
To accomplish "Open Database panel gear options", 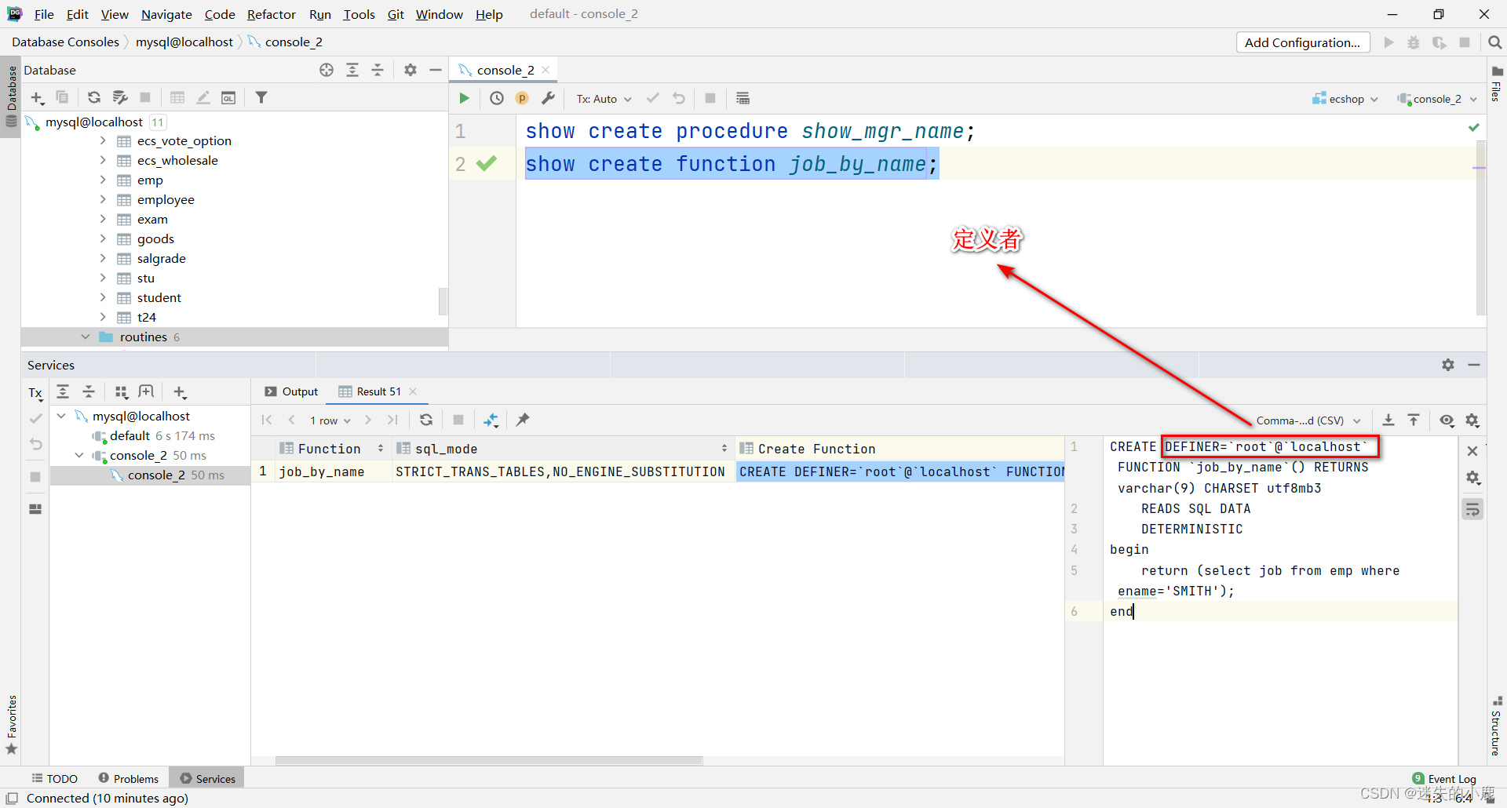I will [410, 70].
